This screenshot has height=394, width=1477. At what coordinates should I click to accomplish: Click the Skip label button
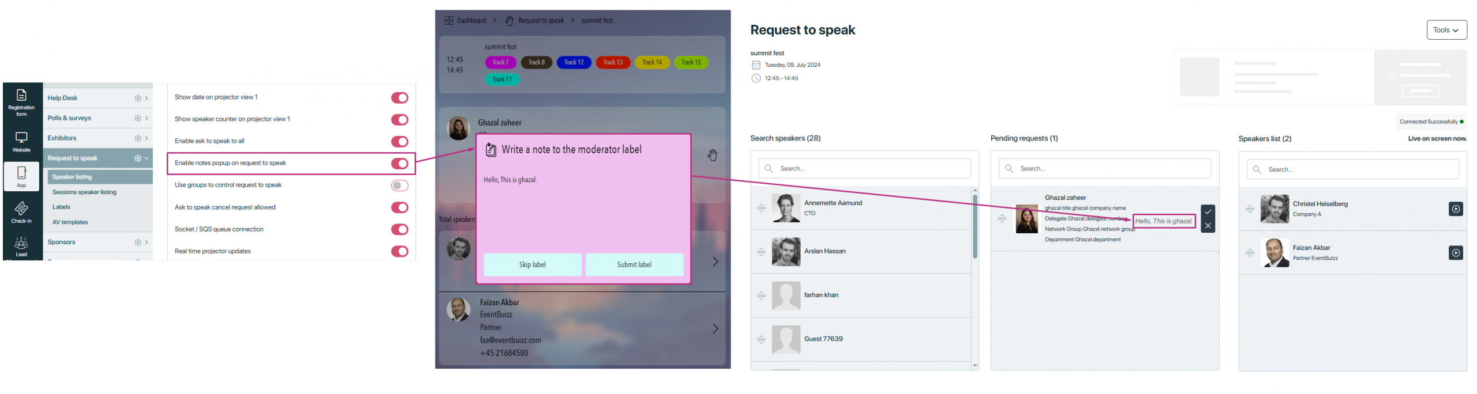tap(532, 265)
